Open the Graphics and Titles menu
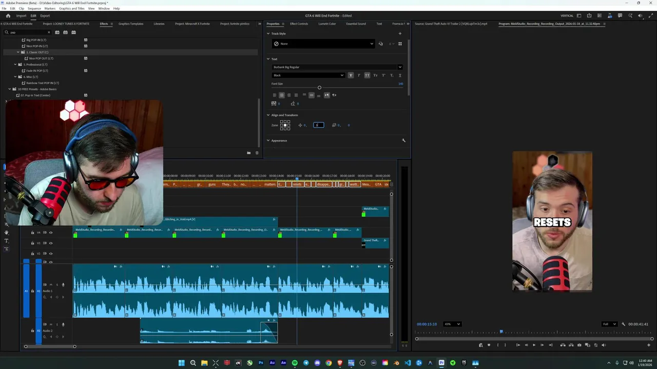 72,9
